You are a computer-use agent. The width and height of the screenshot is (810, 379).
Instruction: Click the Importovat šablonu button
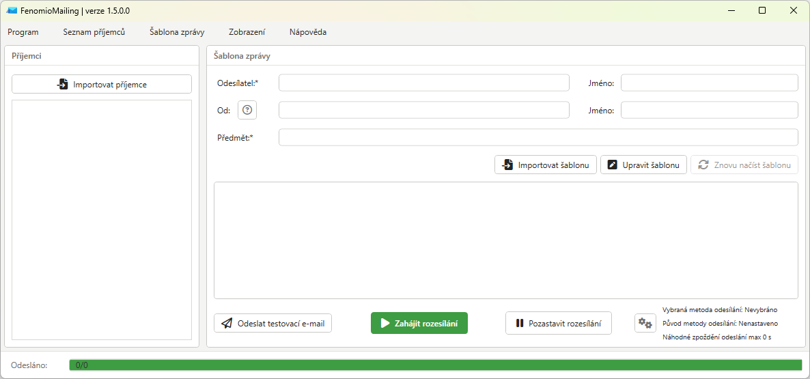click(x=546, y=165)
